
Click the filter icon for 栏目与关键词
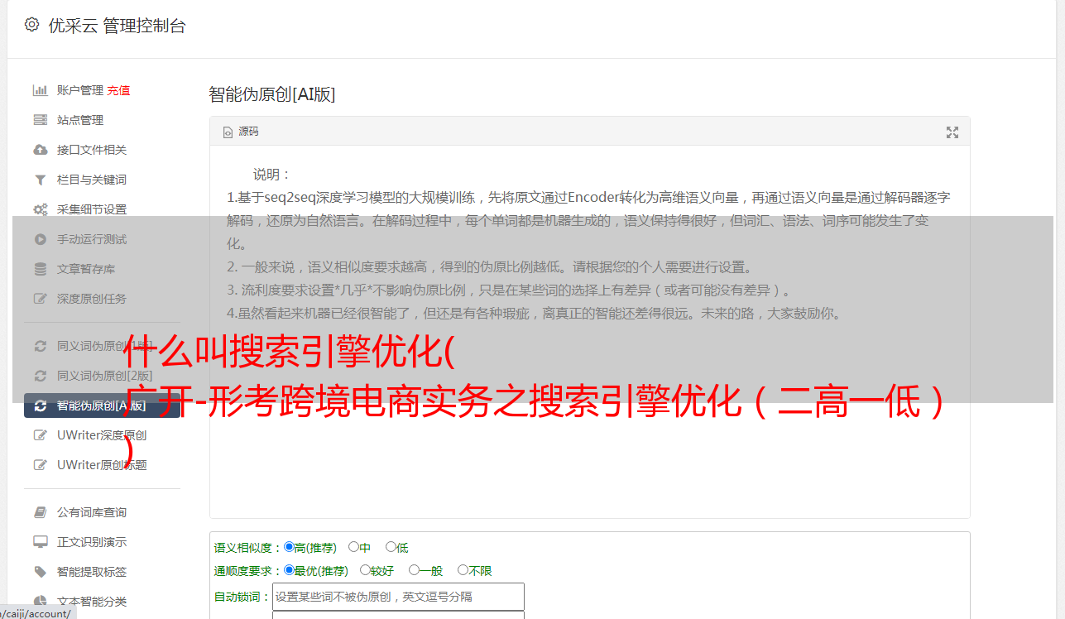pos(40,180)
